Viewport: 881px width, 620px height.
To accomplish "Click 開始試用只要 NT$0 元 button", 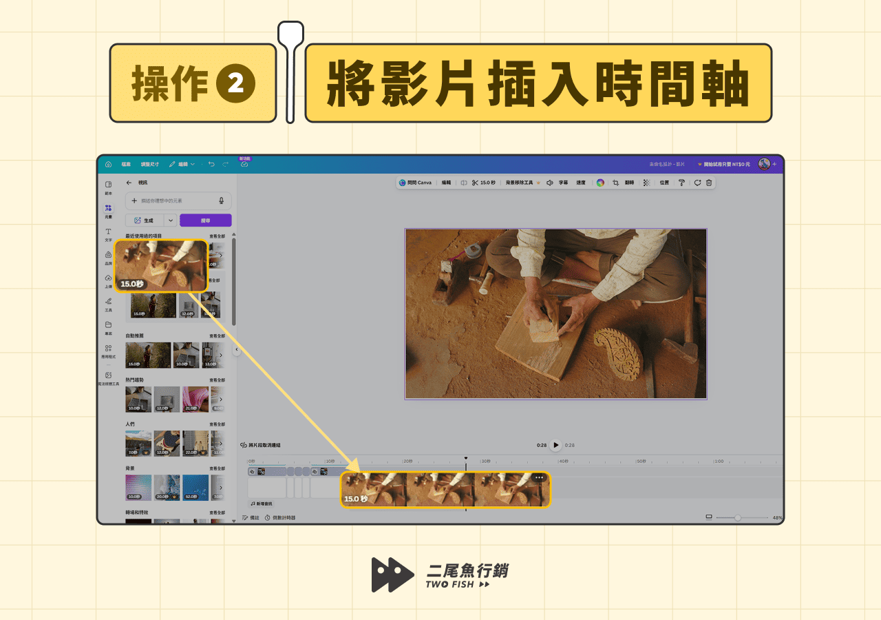I will [725, 164].
